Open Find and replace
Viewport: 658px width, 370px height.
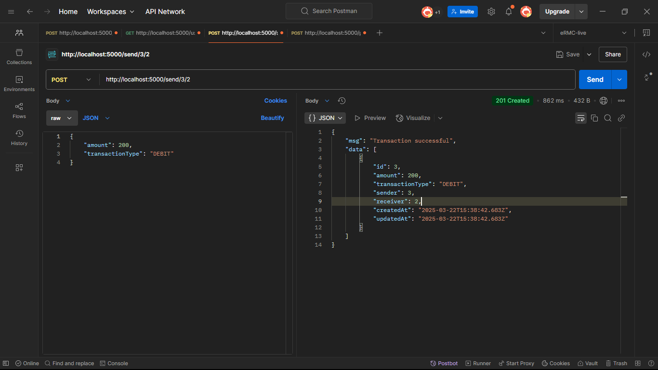(x=69, y=363)
